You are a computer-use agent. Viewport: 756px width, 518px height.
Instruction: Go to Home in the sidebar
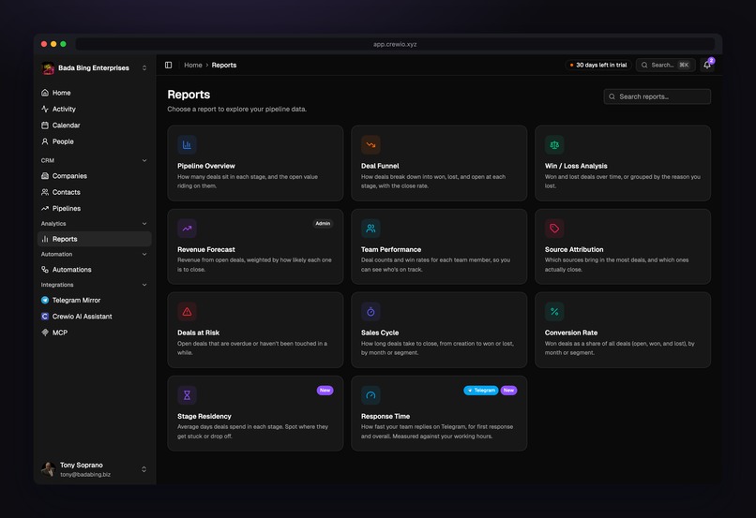tap(95, 93)
